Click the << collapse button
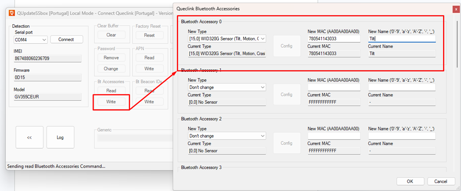 [29, 137]
